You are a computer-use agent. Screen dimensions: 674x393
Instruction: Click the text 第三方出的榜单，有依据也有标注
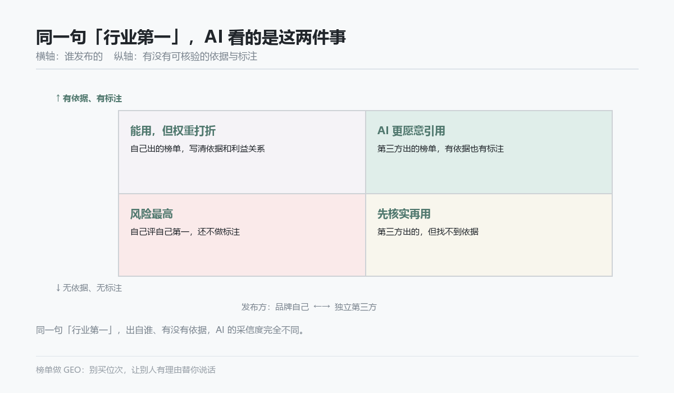[440, 149]
